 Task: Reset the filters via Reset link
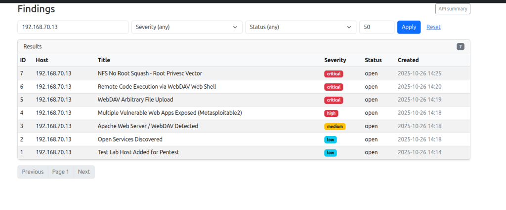pyautogui.click(x=433, y=27)
